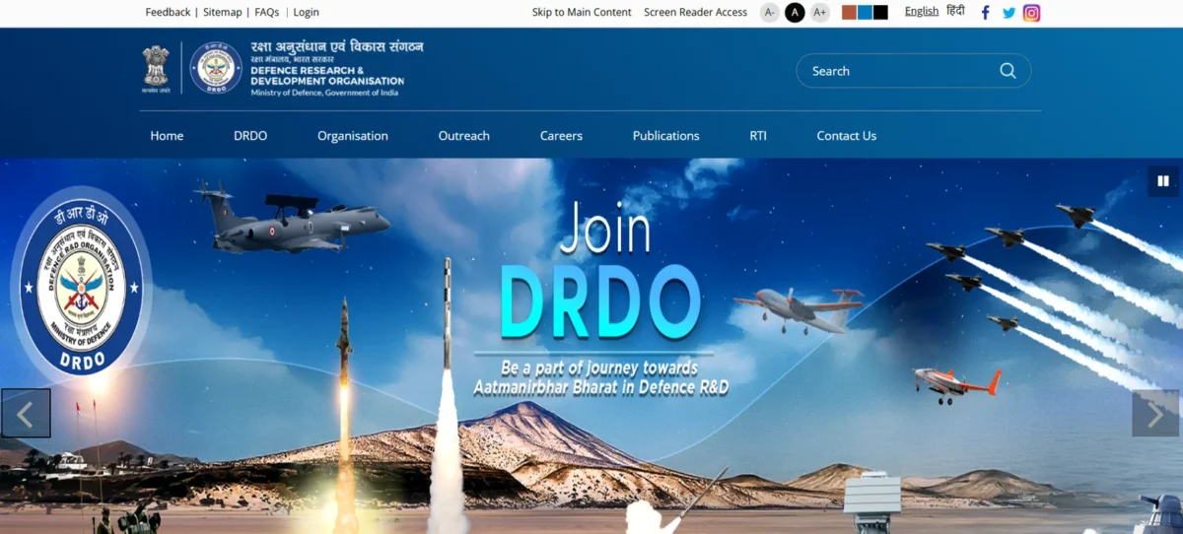The height and width of the screenshot is (534, 1183).
Task: Click the Defence Research & Development Organisation title
Action: 327,76
